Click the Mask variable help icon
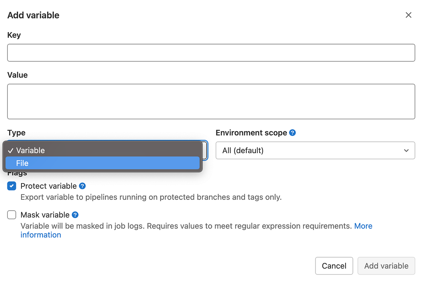Image resolution: width=423 pixels, height=283 pixels. [75, 215]
